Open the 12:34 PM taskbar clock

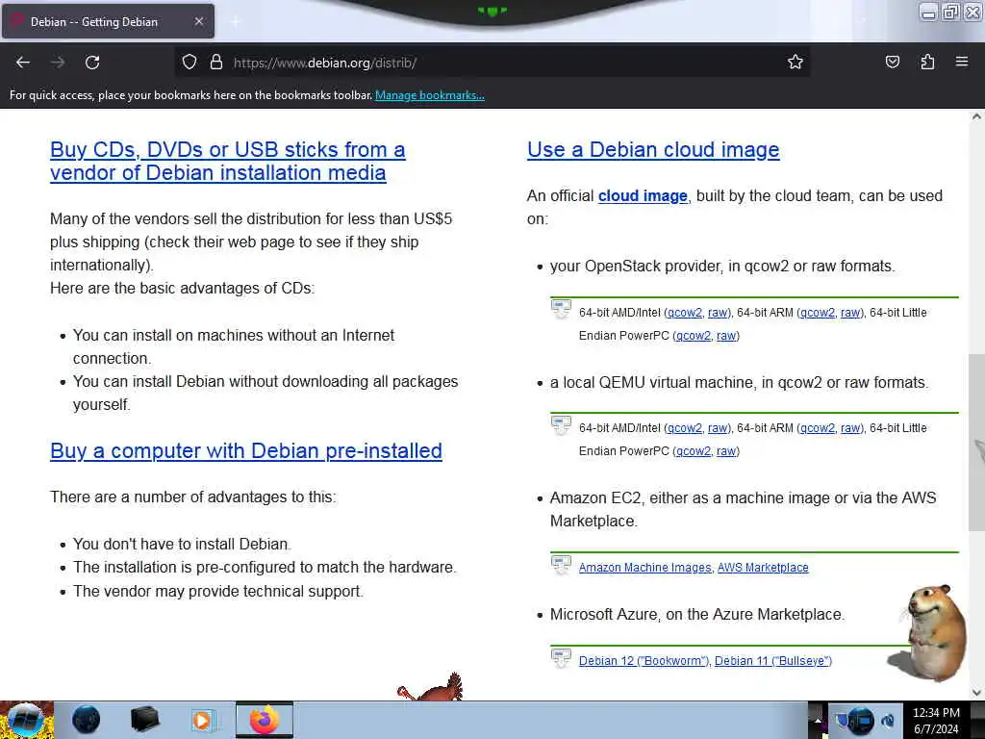coord(936,721)
